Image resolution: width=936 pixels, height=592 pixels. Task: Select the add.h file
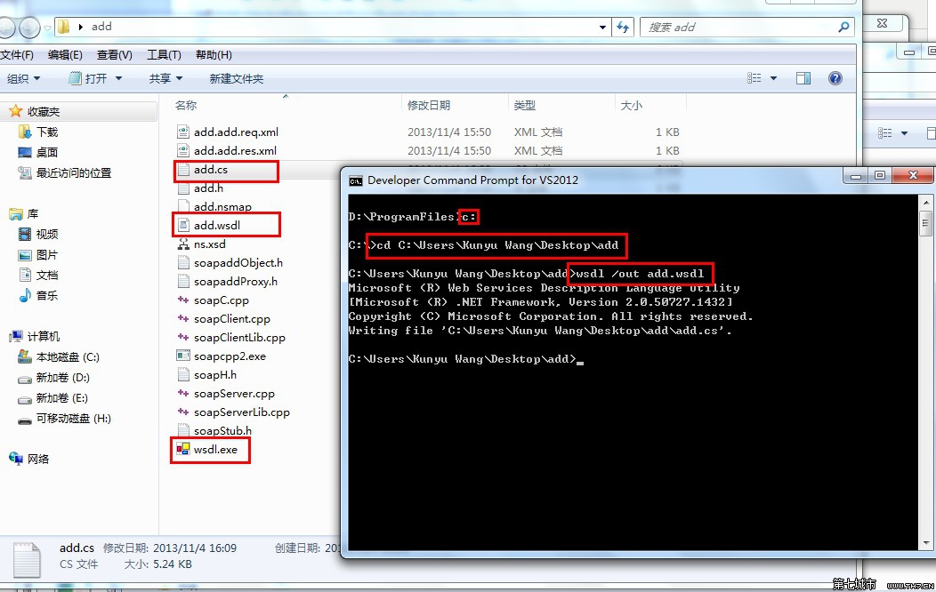(208, 188)
